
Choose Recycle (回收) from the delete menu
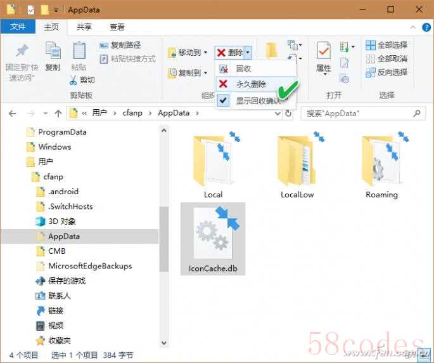[x=256, y=69]
